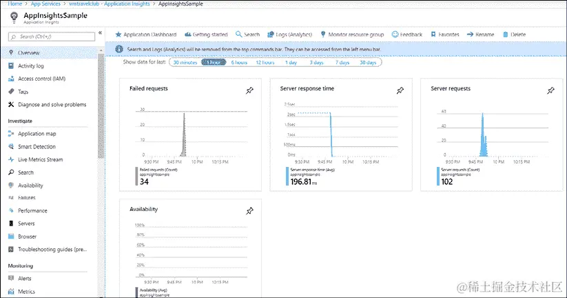This screenshot has width=567, height=298.
Task: Click the Investigate section heading
Action: click(x=20, y=121)
